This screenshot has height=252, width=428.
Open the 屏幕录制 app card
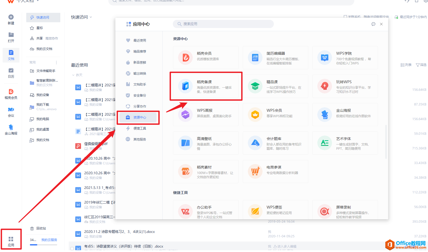pos(345,210)
